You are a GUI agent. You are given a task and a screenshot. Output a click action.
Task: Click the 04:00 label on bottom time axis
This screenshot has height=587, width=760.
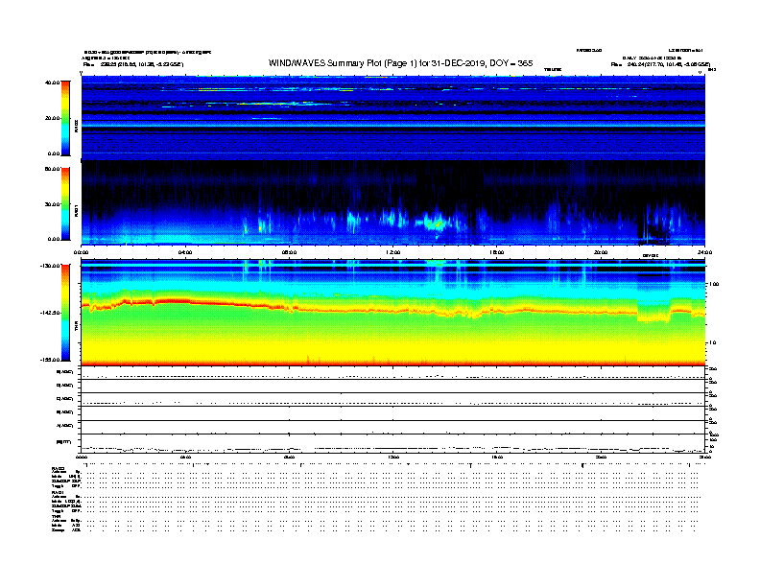click(185, 458)
